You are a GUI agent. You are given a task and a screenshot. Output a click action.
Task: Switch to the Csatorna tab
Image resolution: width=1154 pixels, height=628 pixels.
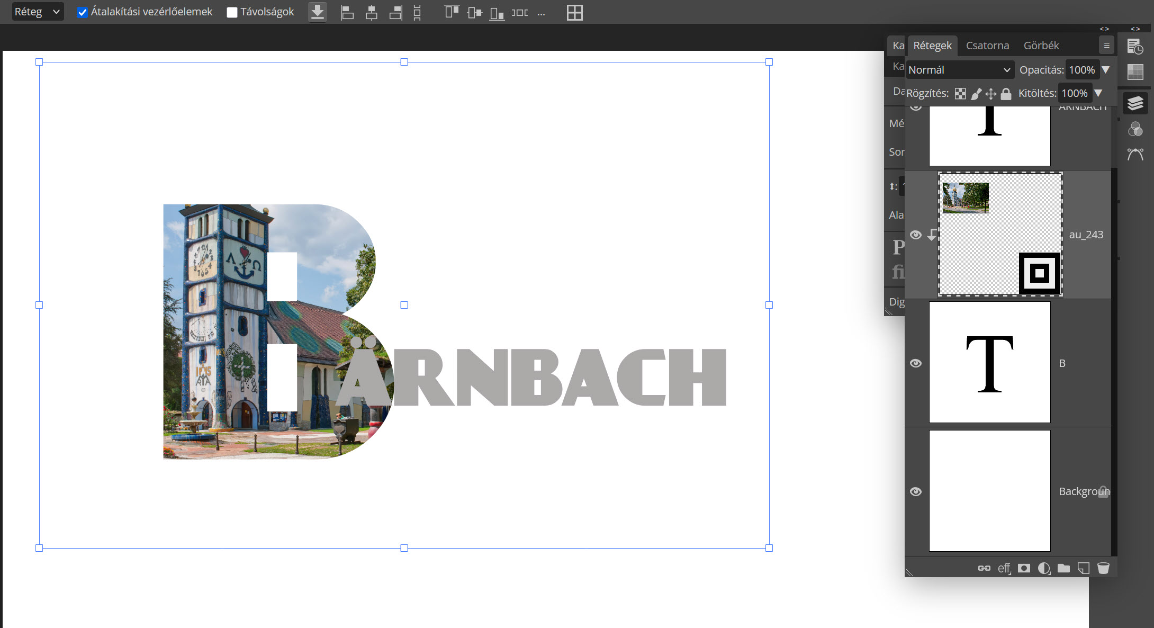click(x=987, y=46)
